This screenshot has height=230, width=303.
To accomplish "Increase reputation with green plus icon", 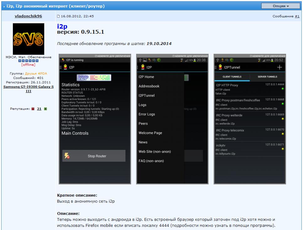I will tap(45, 109).
